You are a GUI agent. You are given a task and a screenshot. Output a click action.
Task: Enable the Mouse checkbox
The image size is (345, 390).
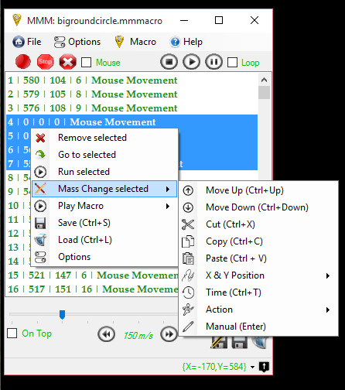(x=86, y=63)
